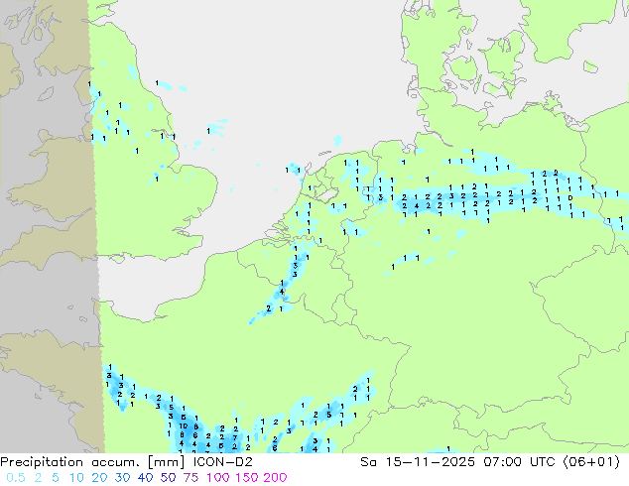The width and height of the screenshot is (629, 486).
Task: Select the 40 mm legend value
Action: coord(145,478)
